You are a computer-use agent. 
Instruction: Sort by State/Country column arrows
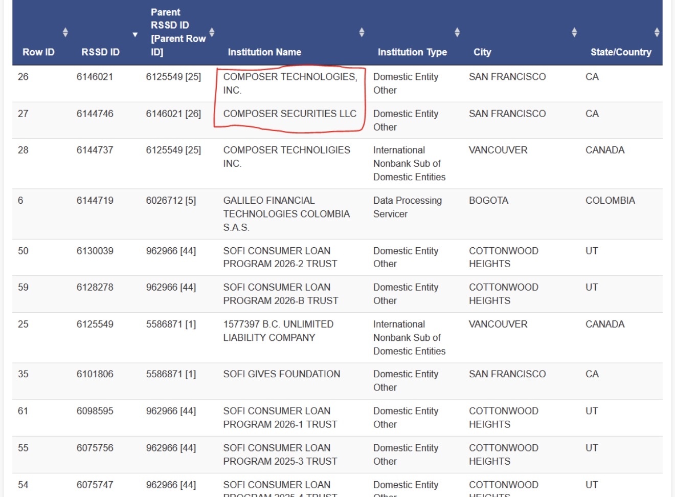click(x=657, y=33)
